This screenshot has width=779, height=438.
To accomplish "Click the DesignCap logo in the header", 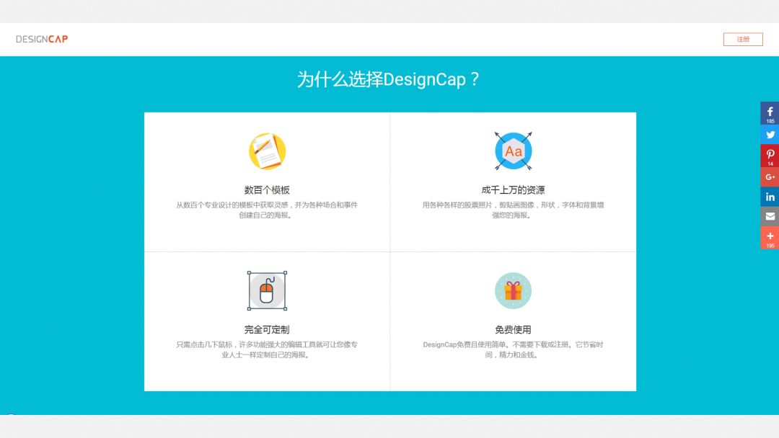I will (42, 39).
